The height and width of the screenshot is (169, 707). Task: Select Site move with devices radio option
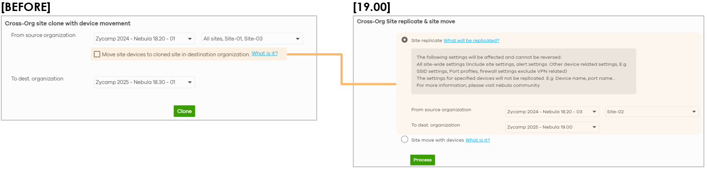point(404,140)
